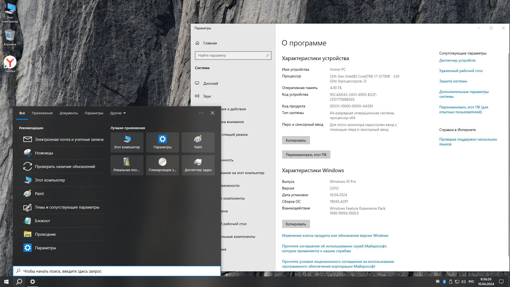Switch to Документы search tab
Image resolution: width=510 pixels, height=287 pixels.
pyautogui.click(x=69, y=113)
